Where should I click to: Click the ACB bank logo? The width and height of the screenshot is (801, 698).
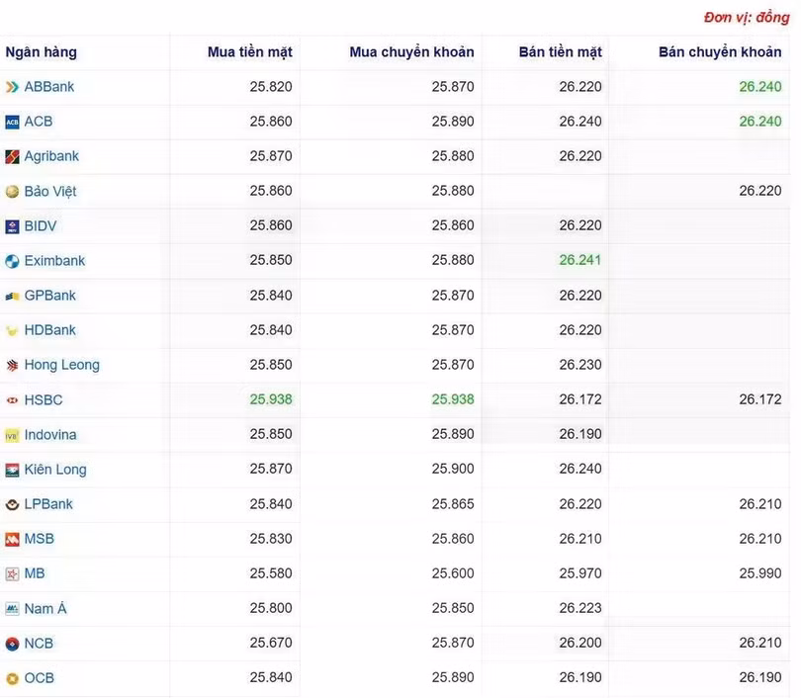(11, 121)
